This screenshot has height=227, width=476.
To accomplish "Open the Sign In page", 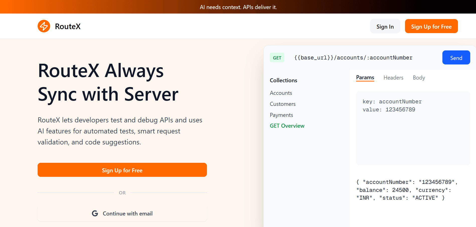I will click(x=385, y=26).
